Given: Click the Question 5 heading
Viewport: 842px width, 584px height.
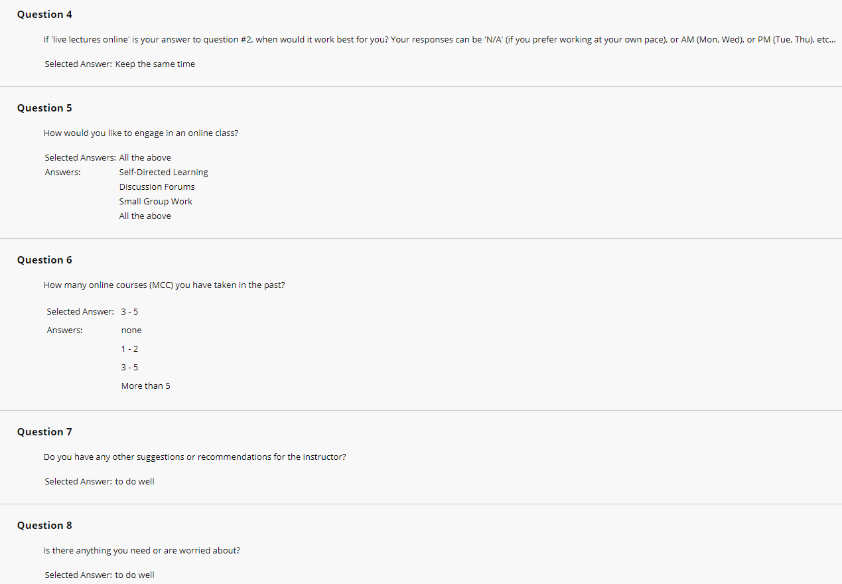Looking at the screenshot, I should pyautogui.click(x=44, y=108).
